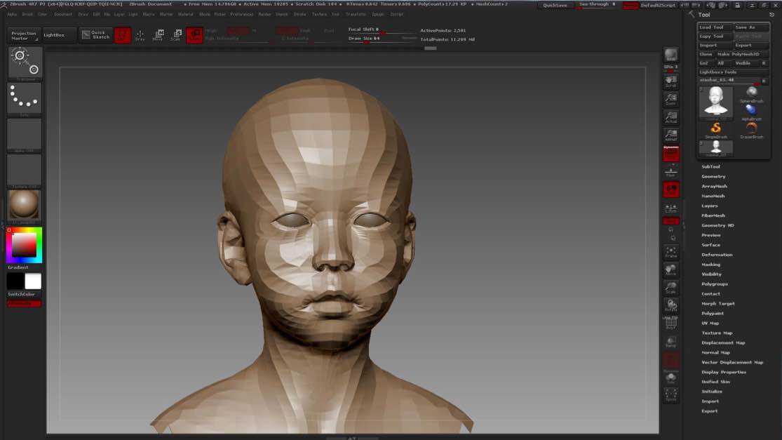The height and width of the screenshot is (440, 782).
Task: Click the AAHalf antialiased half-size icon
Action: (670, 135)
